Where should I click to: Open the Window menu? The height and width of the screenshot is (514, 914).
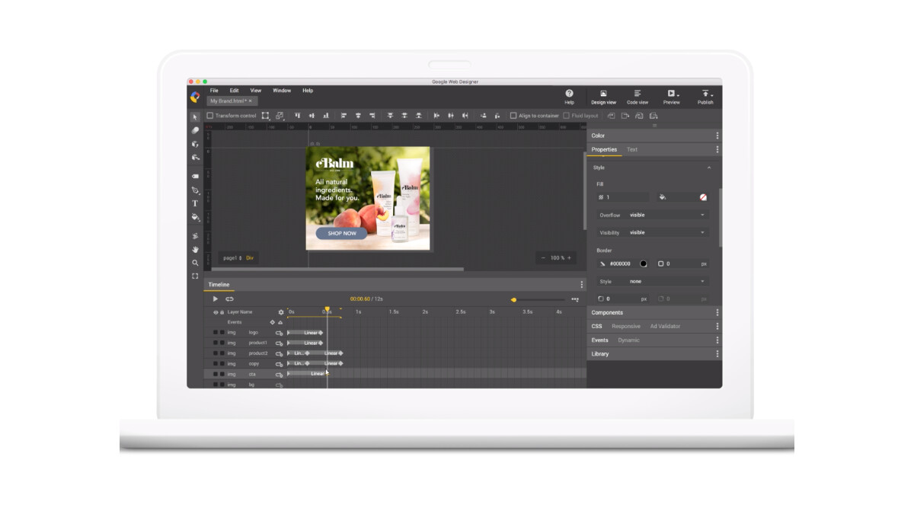(x=281, y=90)
